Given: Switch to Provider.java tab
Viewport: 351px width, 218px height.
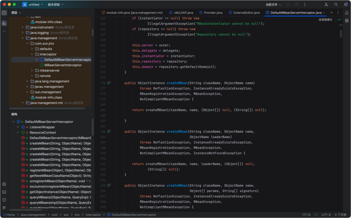Looking at the screenshot, I should click(x=211, y=13).
